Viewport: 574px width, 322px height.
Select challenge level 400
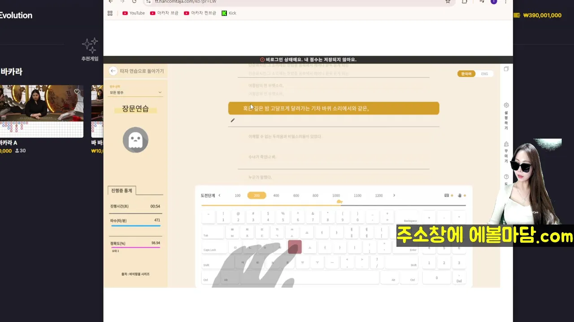coord(276,195)
